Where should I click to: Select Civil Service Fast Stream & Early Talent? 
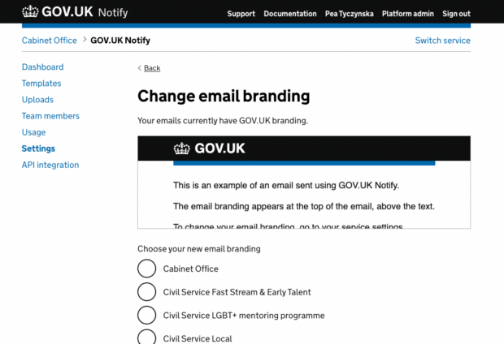(x=147, y=292)
